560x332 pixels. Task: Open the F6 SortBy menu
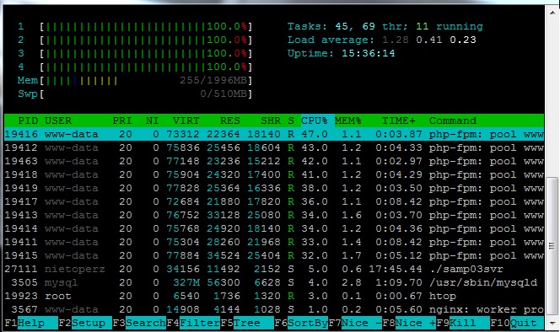pyautogui.click(x=301, y=323)
